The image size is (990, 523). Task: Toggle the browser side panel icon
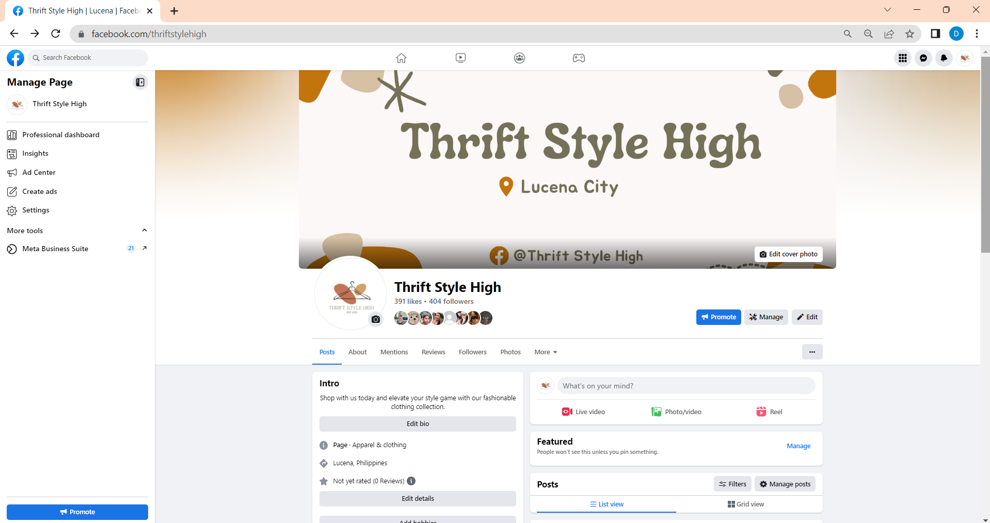coord(935,34)
